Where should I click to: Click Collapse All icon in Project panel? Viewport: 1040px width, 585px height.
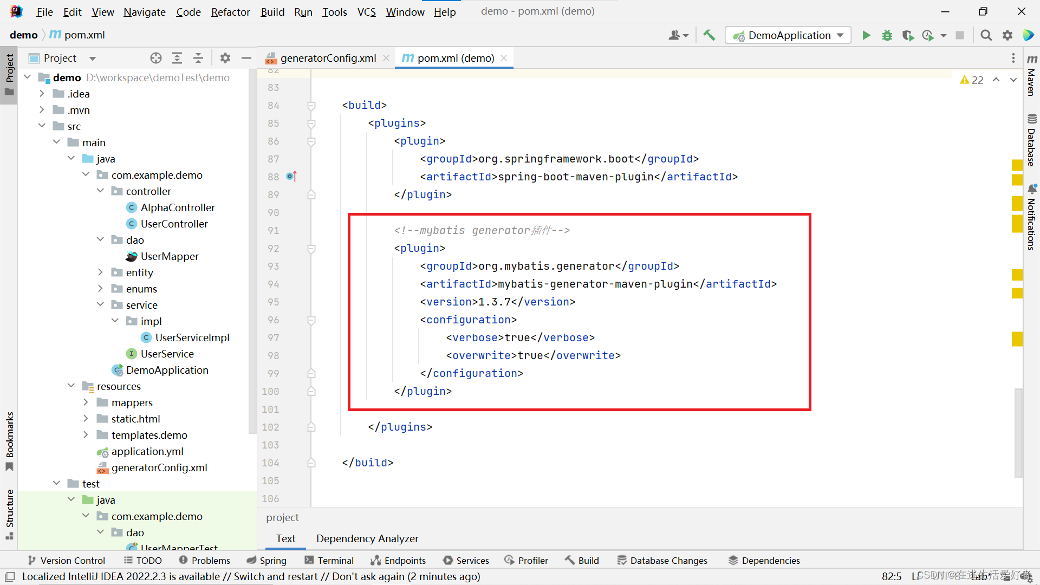(x=198, y=58)
